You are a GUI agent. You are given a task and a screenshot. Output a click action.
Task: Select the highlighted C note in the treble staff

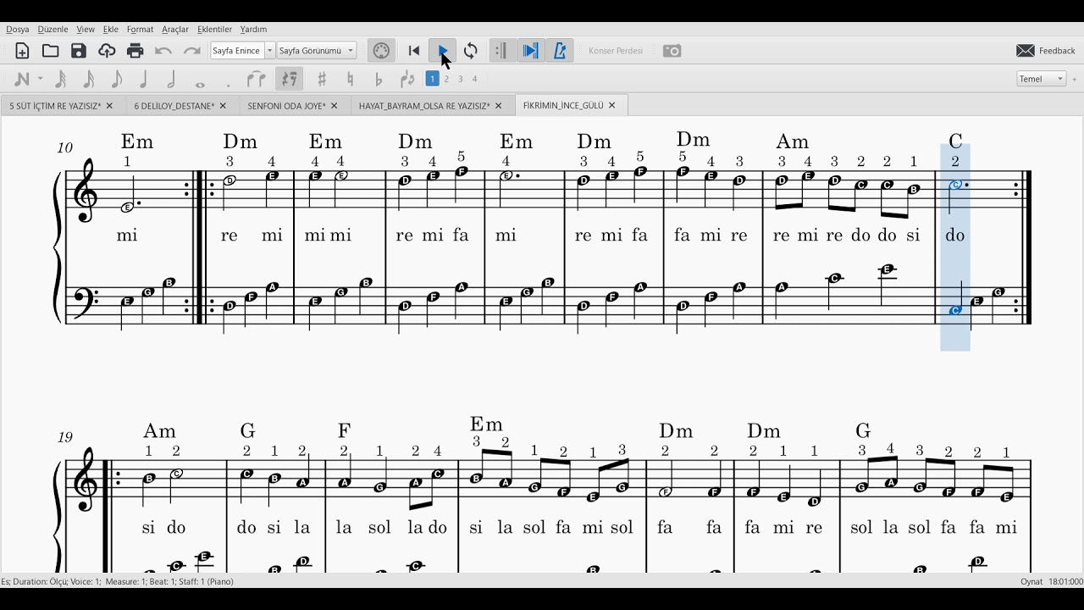pyautogui.click(x=955, y=185)
